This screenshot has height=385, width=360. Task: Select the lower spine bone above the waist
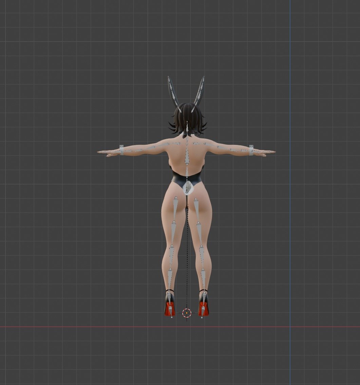(x=187, y=171)
